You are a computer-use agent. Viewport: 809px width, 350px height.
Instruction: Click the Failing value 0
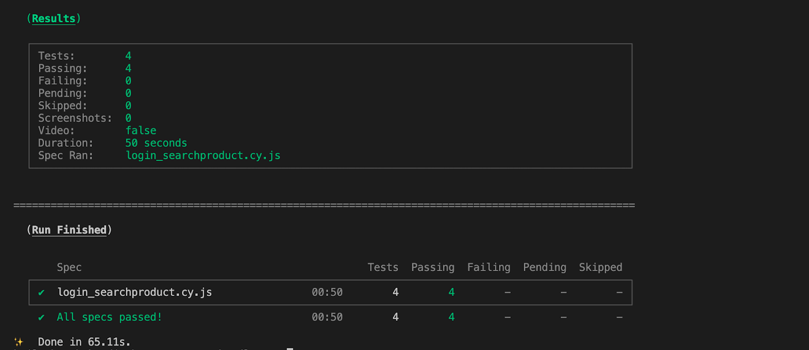(x=128, y=81)
